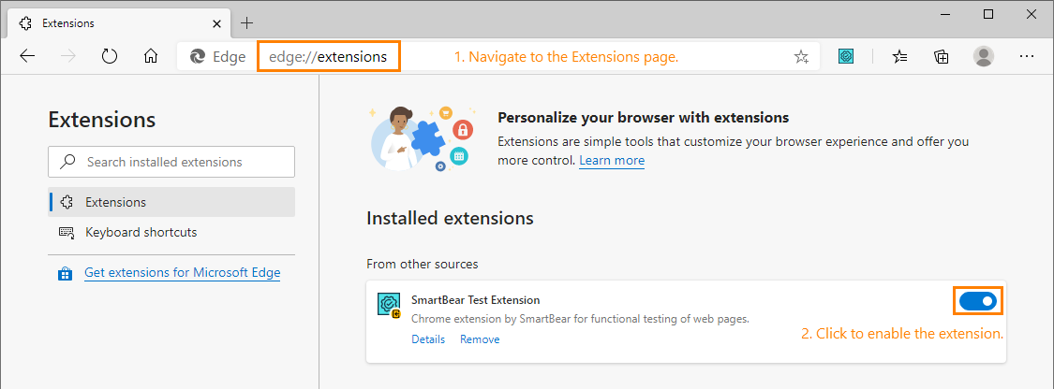
Task: Click the star to favorite this page
Action: click(x=801, y=57)
